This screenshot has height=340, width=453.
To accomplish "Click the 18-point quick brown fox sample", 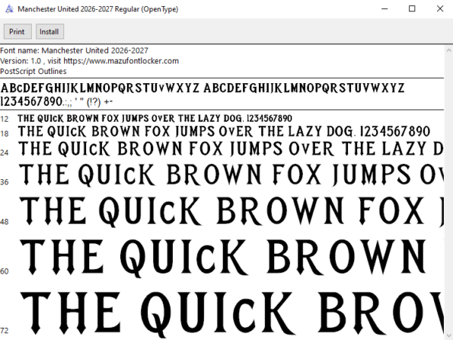I will coord(224,131).
